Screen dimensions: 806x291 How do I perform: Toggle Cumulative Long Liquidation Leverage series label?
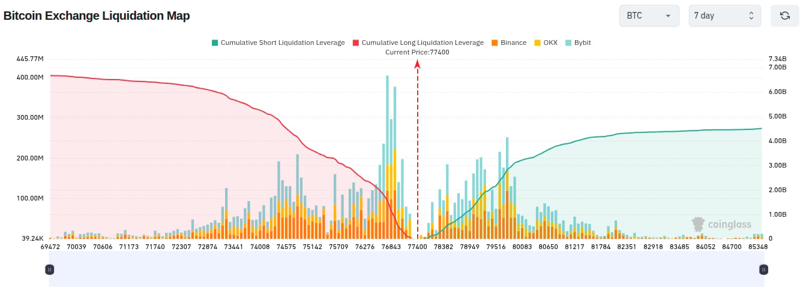point(423,43)
